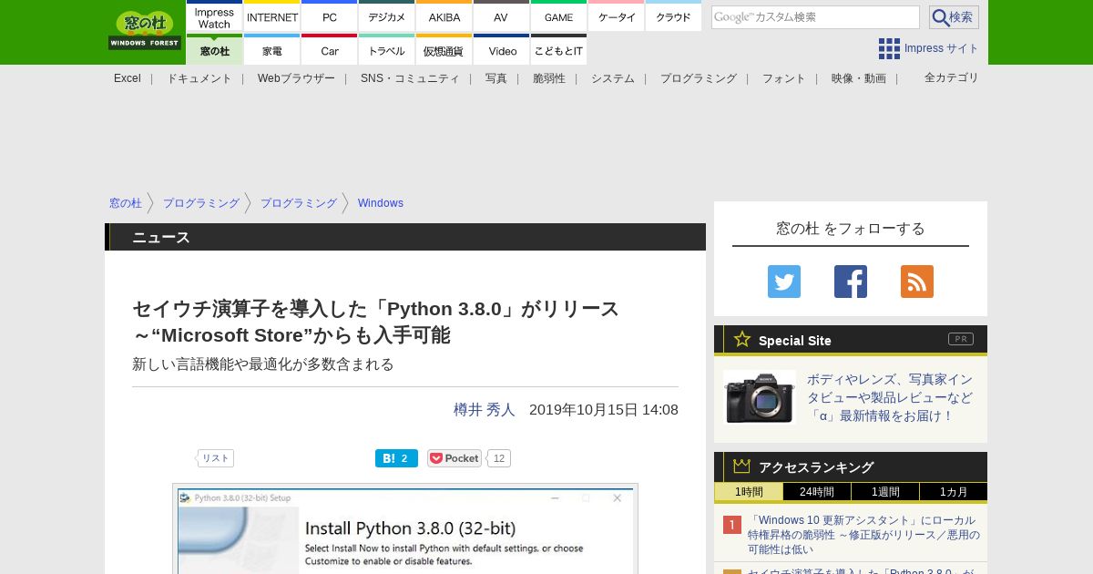The image size is (1093, 574).
Task: Open the Sony camera thumbnail in Special Site
Action: click(760, 397)
